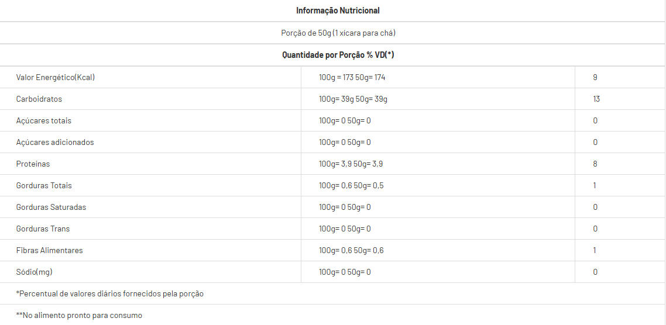
Task: Select the "Açúcares adicionados" row label
Action: click(55, 142)
